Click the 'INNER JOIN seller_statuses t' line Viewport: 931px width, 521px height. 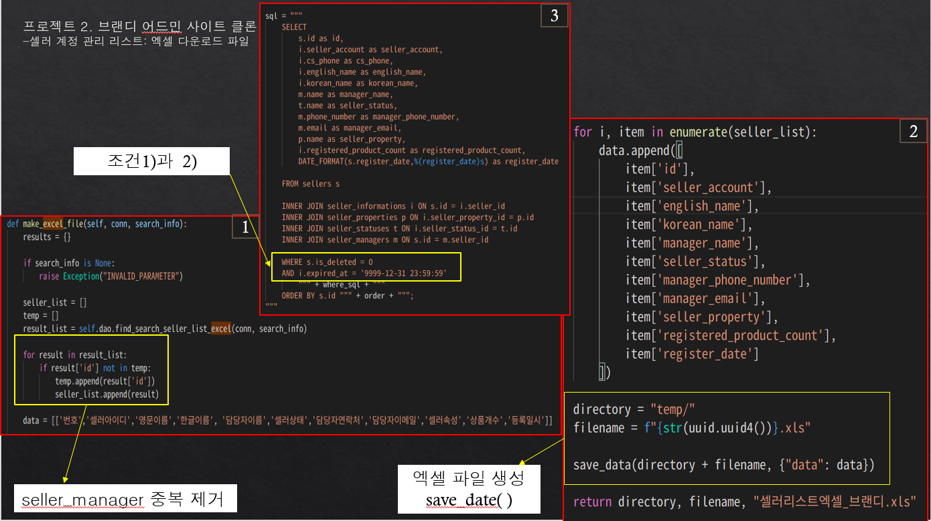pyautogui.click(x=399, y=228)
